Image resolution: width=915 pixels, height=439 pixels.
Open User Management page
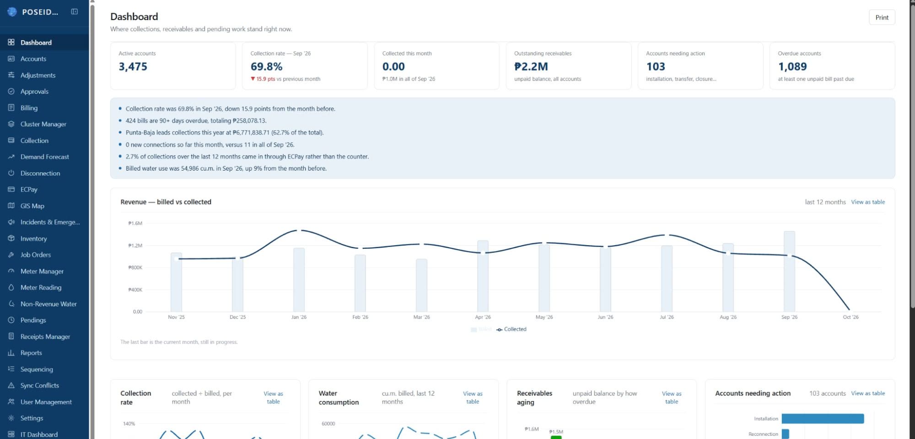44,402
